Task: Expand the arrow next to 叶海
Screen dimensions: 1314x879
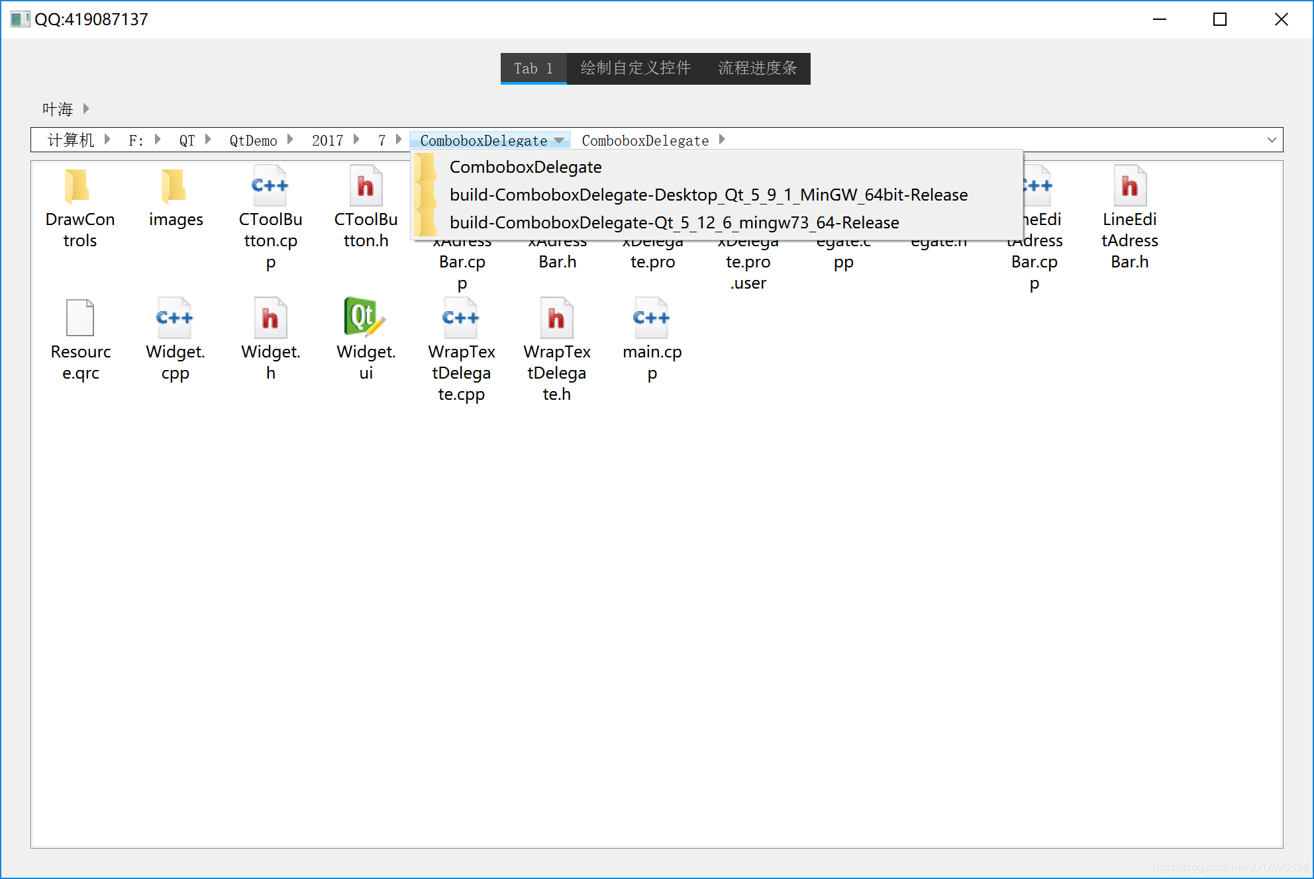Action: click(x=86, y=108)
